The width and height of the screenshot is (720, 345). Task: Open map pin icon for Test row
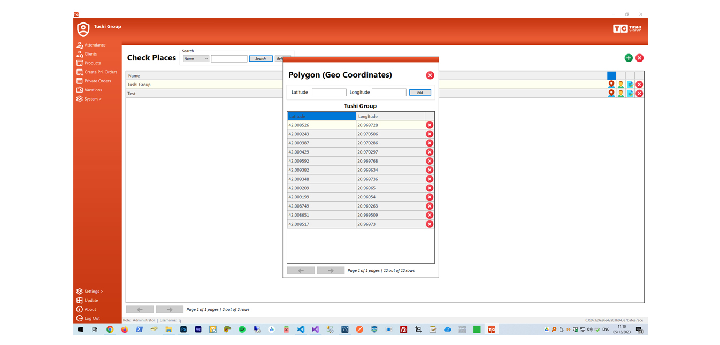(611, 94)
